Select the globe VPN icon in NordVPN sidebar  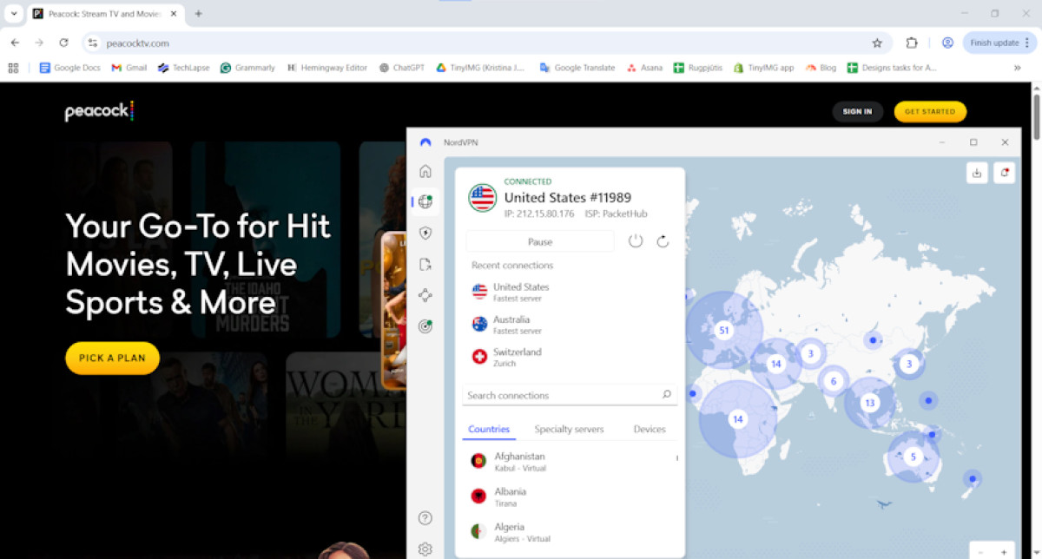(425, 202)
